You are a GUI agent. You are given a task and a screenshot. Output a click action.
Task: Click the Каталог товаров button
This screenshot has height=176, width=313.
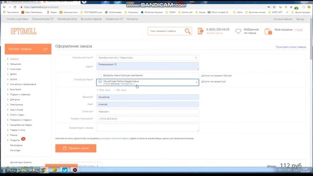28,49
